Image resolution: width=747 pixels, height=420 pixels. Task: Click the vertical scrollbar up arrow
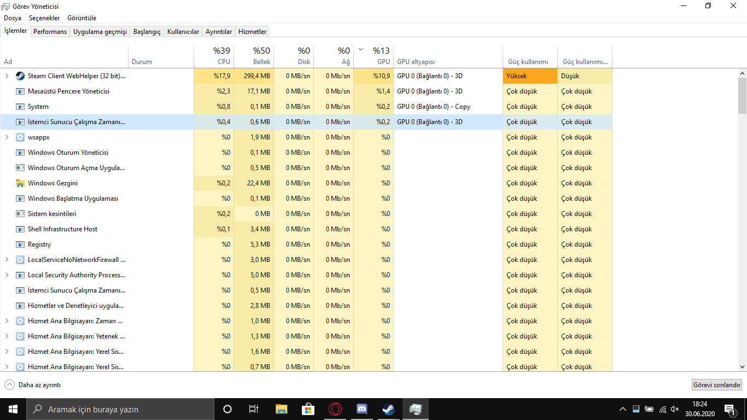click(742, 73)
